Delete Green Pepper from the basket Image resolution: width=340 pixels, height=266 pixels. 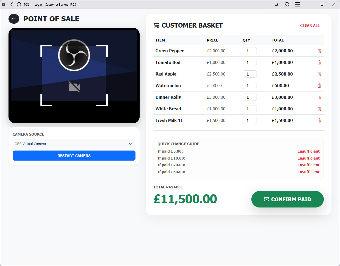point(319,51)
